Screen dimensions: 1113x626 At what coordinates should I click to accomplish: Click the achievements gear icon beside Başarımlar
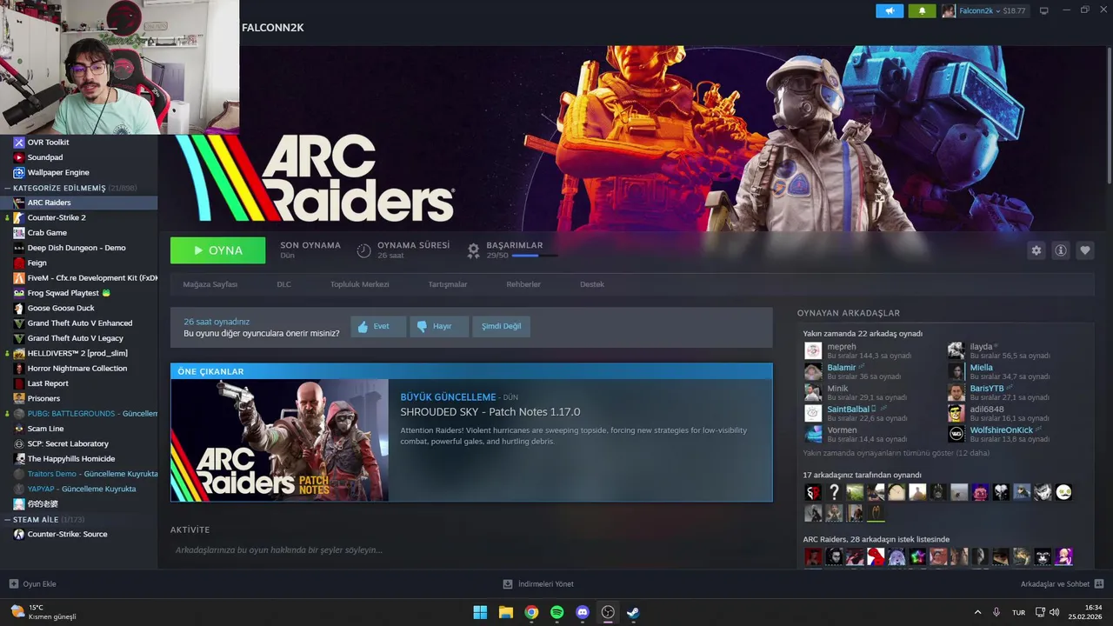coord(473,250)
